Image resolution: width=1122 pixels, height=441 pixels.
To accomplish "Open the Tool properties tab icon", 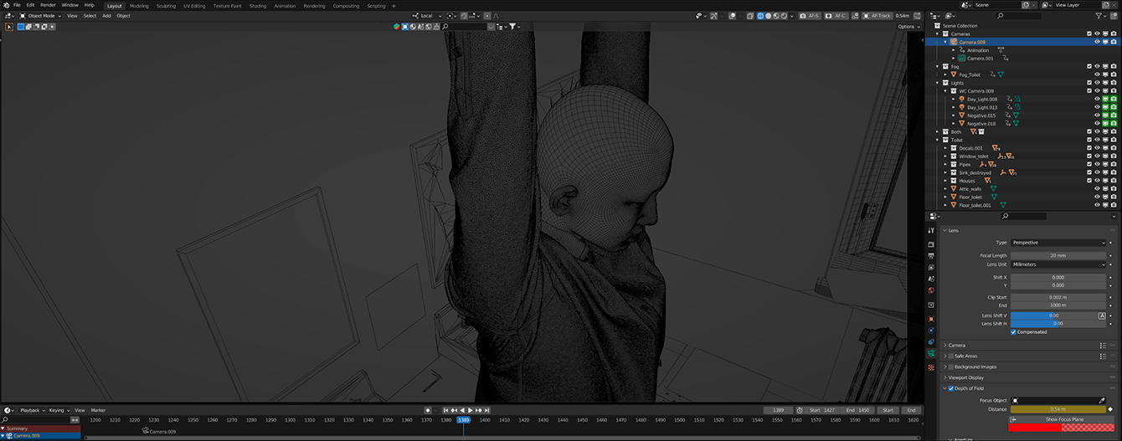I will pyautogui.click(x=931, y=231).
